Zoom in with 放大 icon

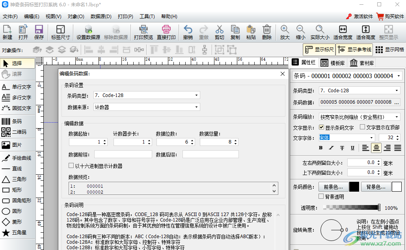point(285,32)
